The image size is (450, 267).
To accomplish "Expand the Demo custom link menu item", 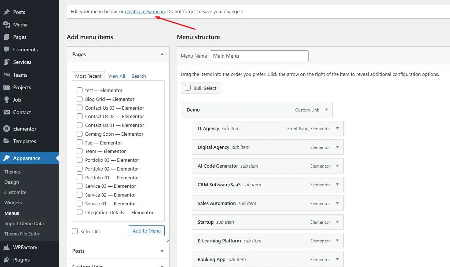I will pos(326,110).
